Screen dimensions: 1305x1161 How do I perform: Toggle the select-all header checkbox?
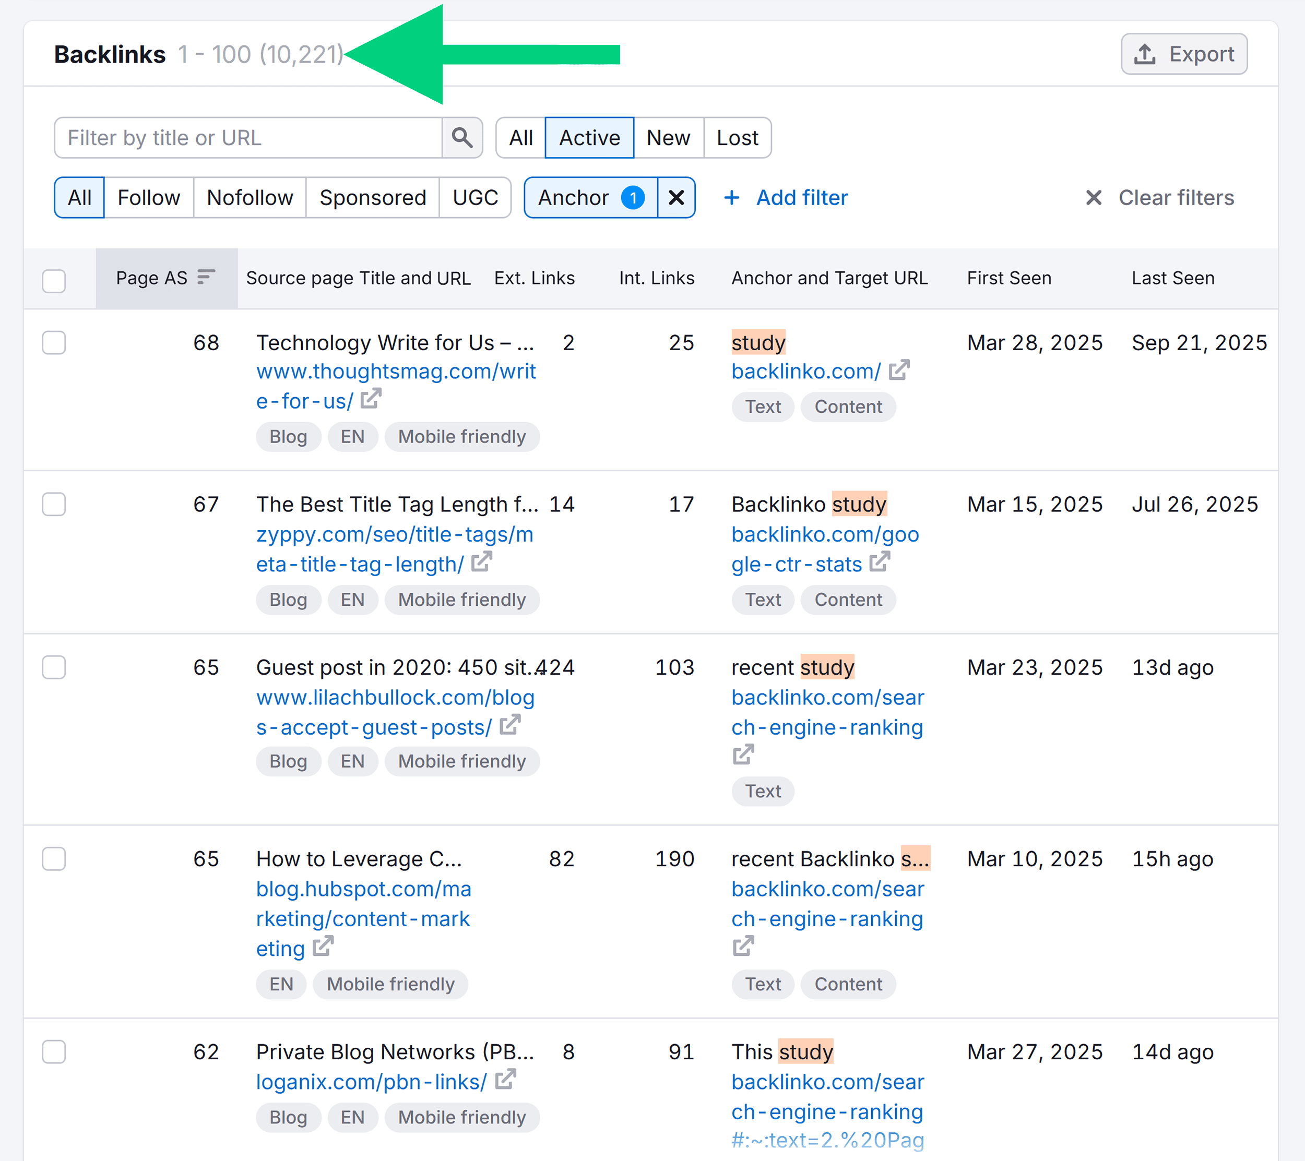coord(54,281)
